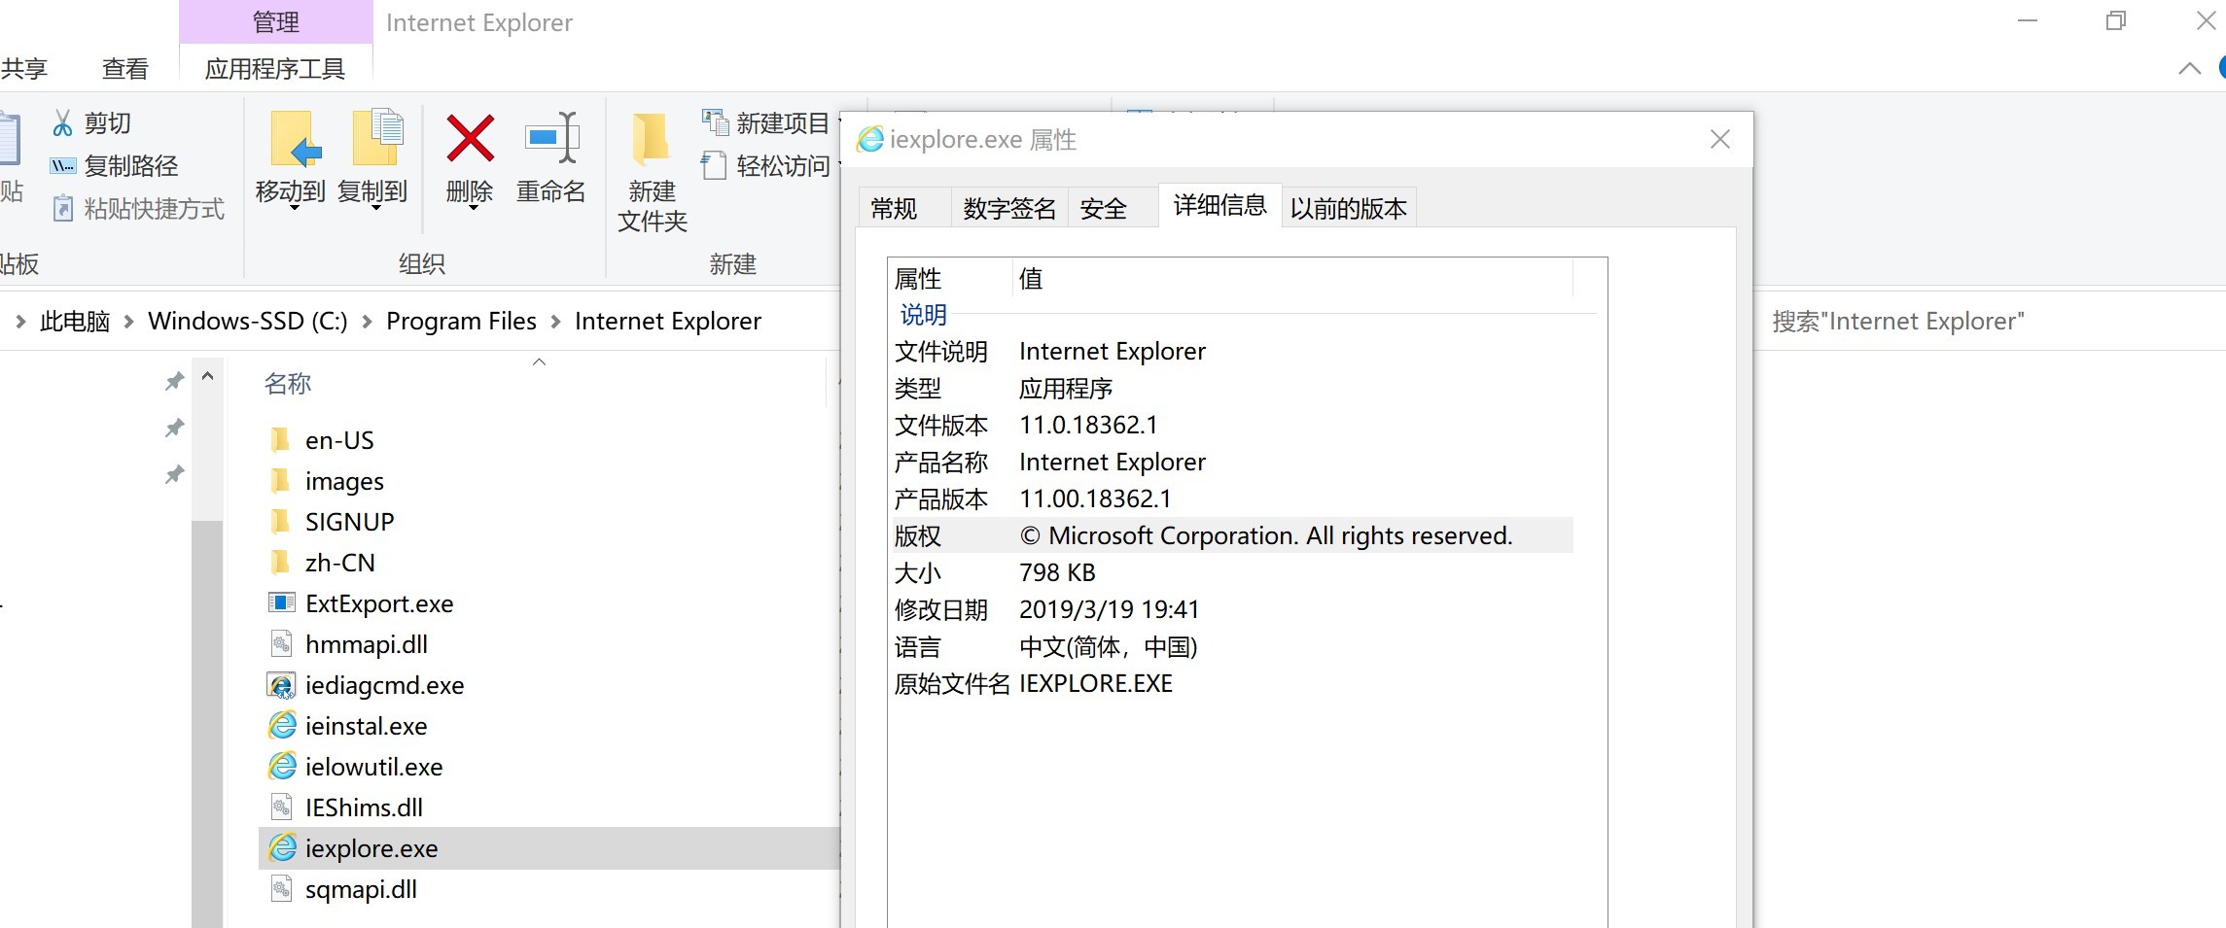Click the iexplore.exe file icon in list
Image resolution: width=2226 pixels, height=928 pixels.
[x=282, y=848]
